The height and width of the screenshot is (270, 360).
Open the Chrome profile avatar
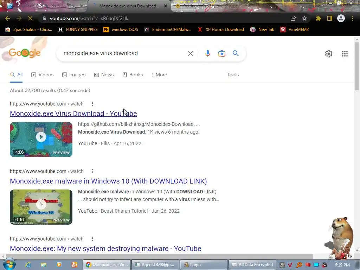click(x=341, y=18)
